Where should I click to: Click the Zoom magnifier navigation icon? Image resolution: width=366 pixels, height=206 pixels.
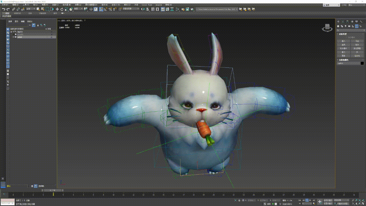pos(353,200)
